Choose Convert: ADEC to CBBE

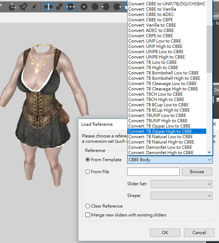tap(167, 30)
